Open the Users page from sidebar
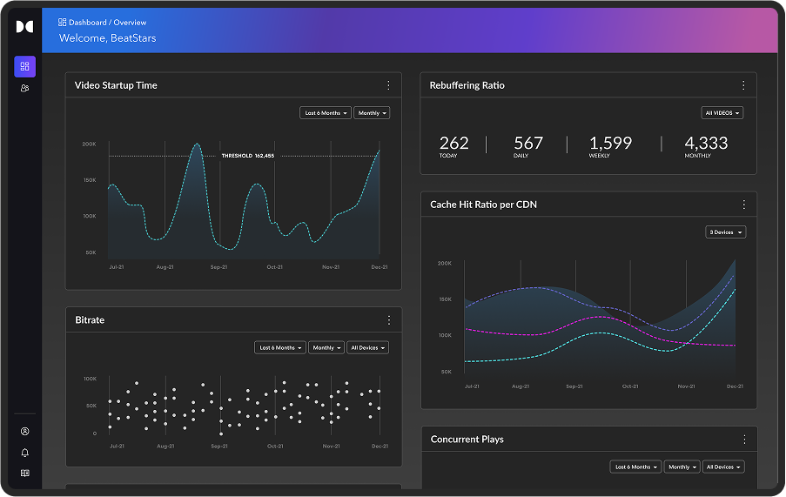This screenshot has height=497, width=786. click(24, 88)
